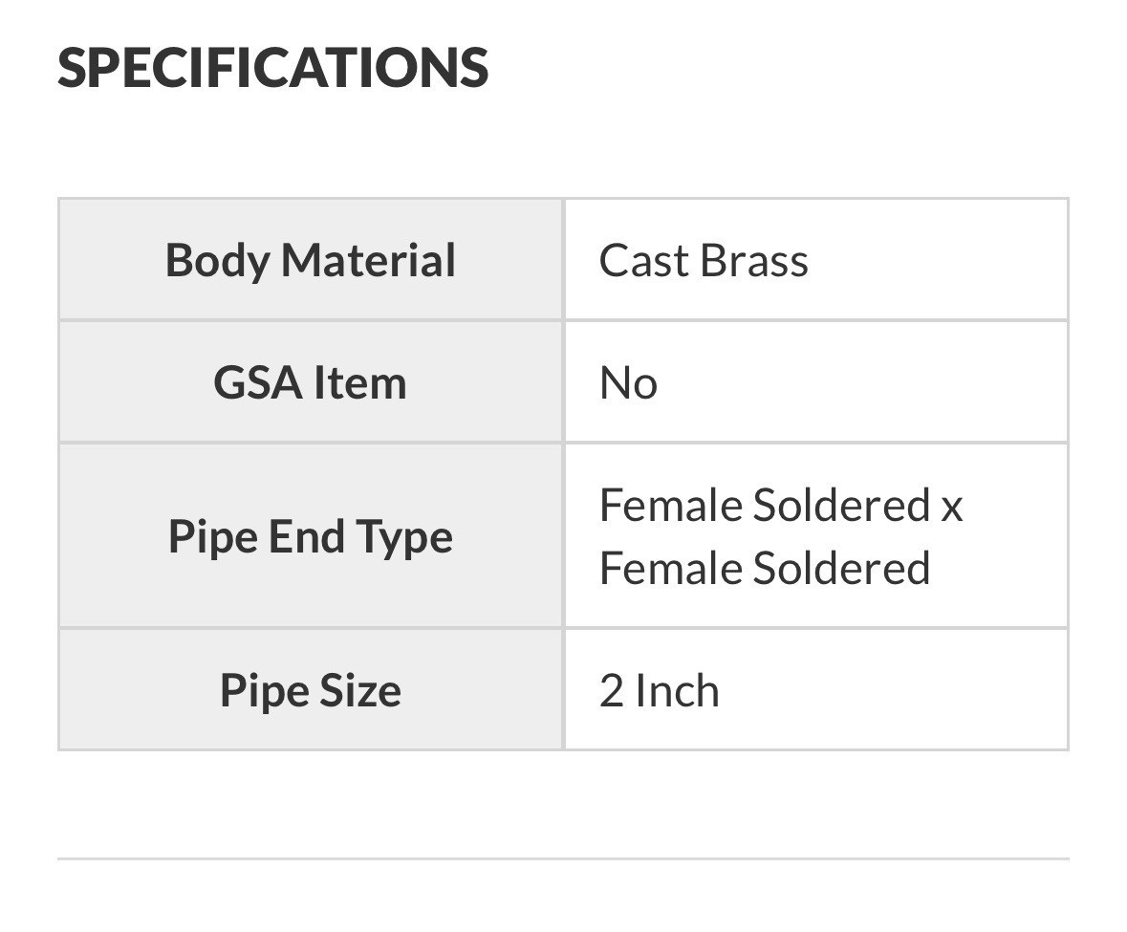
Task: Click the word Brass in first row
Action: pos(753,260)
